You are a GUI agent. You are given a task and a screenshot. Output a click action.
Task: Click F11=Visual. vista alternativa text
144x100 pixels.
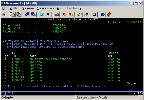tap(46, 86)
